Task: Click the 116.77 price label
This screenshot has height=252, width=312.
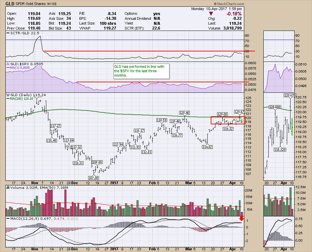Action: [x=177, y=135]
